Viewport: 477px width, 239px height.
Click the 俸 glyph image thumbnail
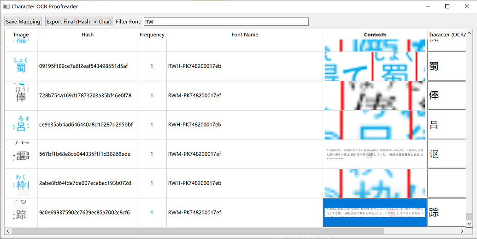coord(21,96)
